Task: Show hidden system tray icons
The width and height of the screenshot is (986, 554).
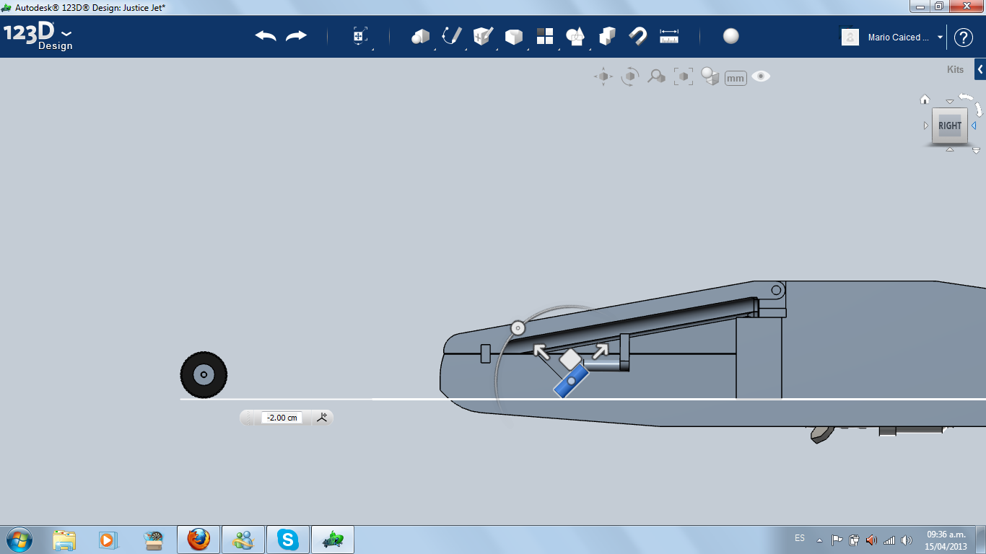Action: point(819,540)
